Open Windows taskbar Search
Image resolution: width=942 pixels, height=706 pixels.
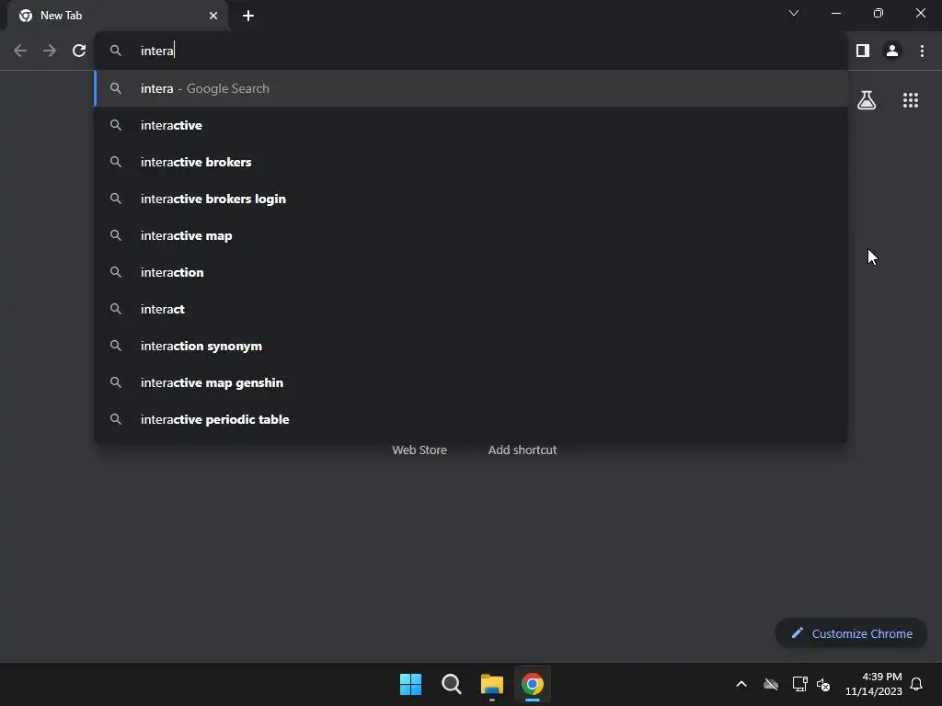(x=451, y=684)
